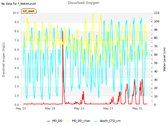
Task: Click the yellow MD_DO_chan legend swatch
Action: (x=68, y=121)
